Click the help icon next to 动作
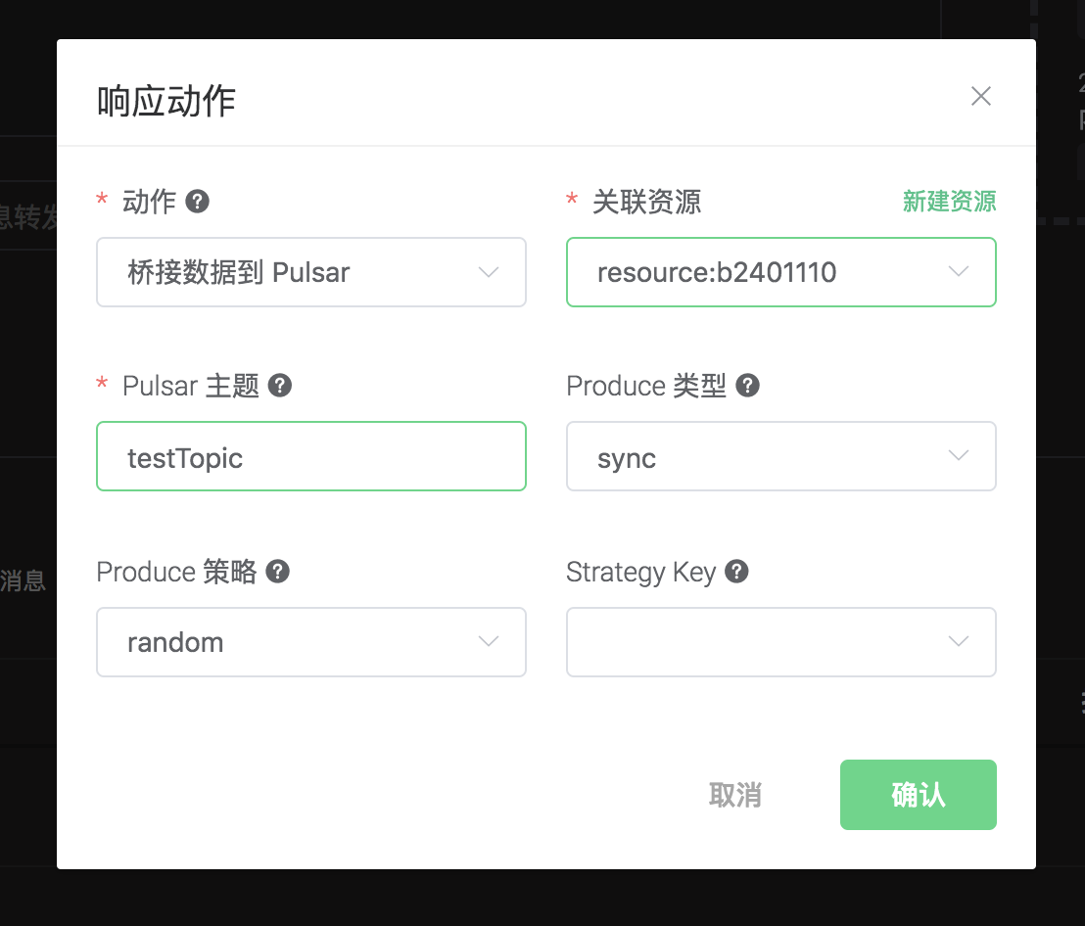Screen dimensions: 1085x926 click(x=198, y=202)
